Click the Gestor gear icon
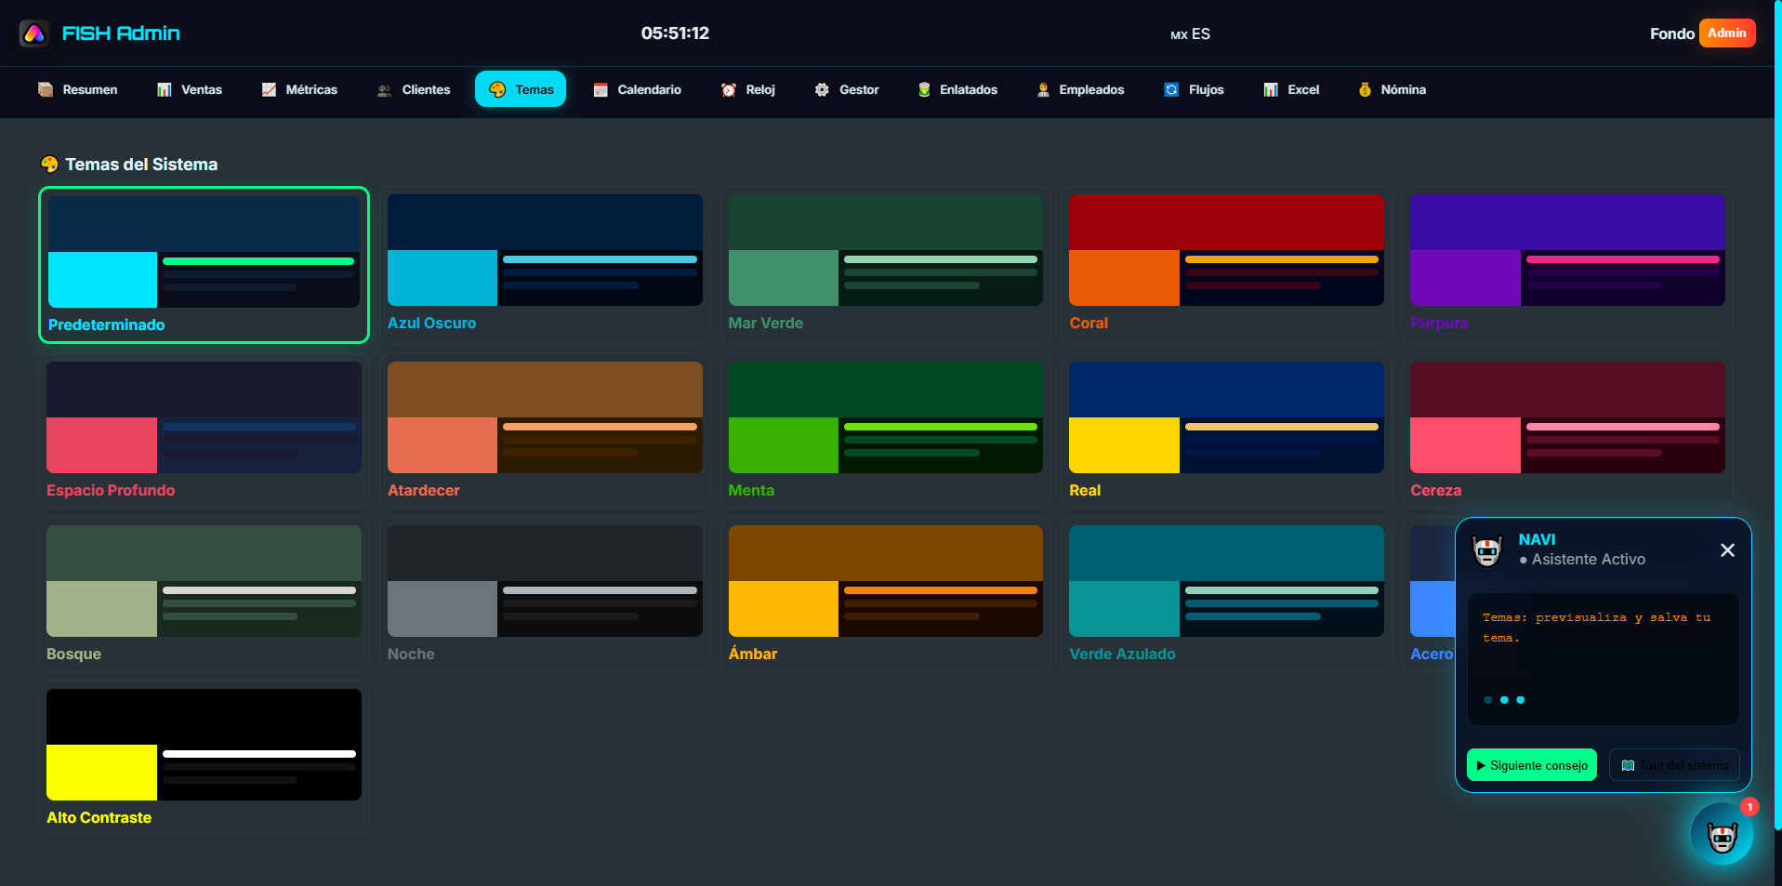 (x=822, y=90)
